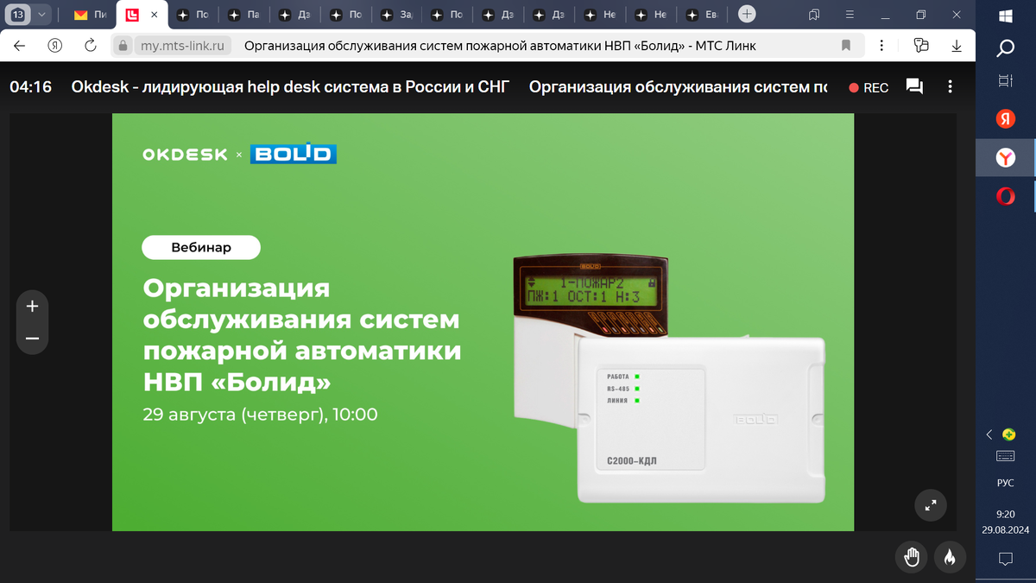Click the webinar name in the header bar
The image size is (1036, 583).
(679, 87)
